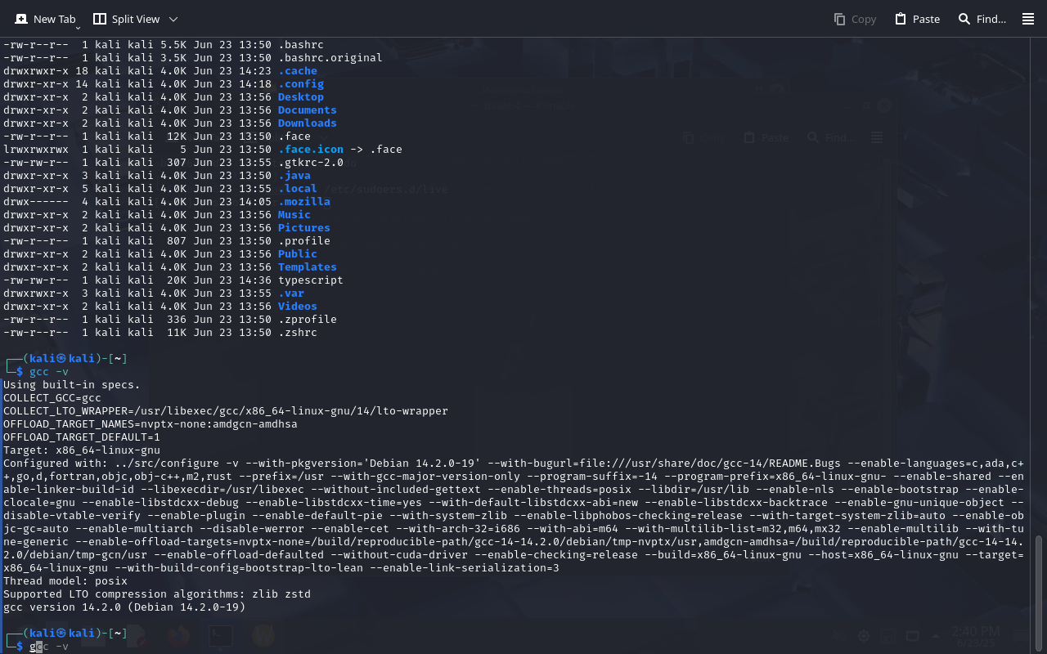Viewport: 1047px width, 654px height.
Task: Click the 'Thread model: posix' line
Action: coord(65,581)
